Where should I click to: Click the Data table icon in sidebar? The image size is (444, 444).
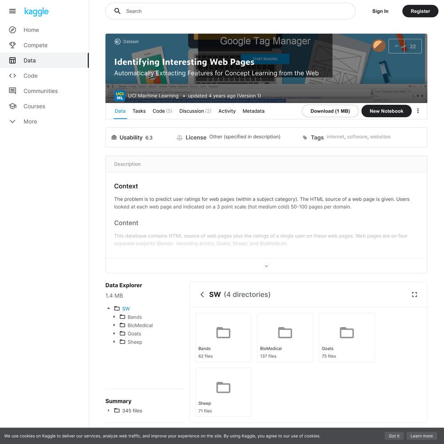point(12,60)
